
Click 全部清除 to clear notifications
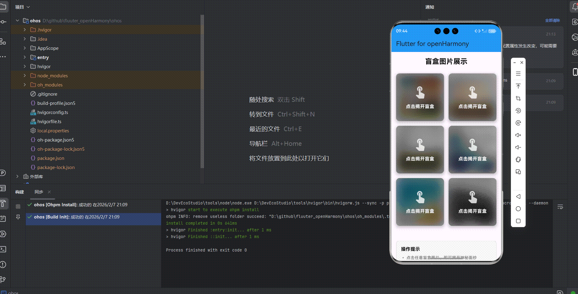[x=553, y=20]
